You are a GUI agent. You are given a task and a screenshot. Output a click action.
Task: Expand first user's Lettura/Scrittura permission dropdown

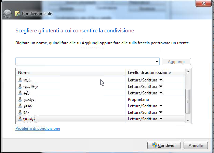161,80
